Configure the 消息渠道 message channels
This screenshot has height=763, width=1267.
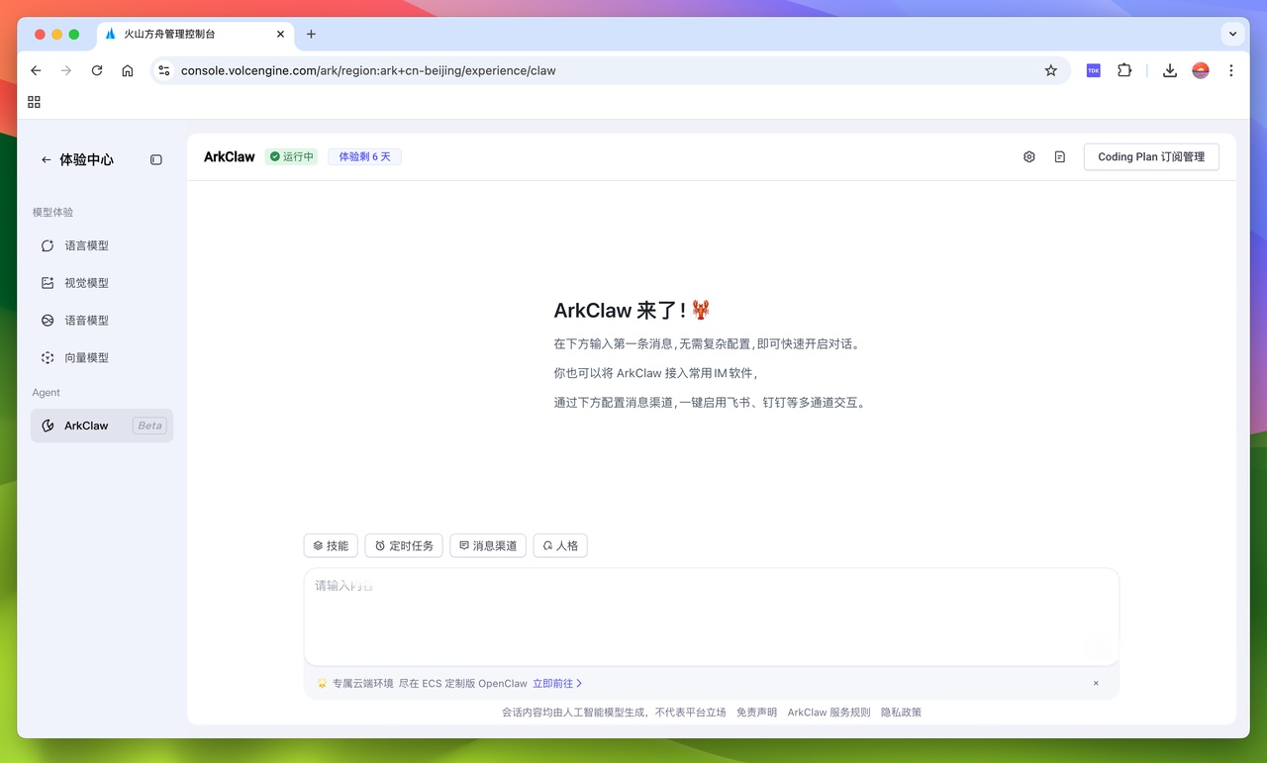[x=487, y=545]
